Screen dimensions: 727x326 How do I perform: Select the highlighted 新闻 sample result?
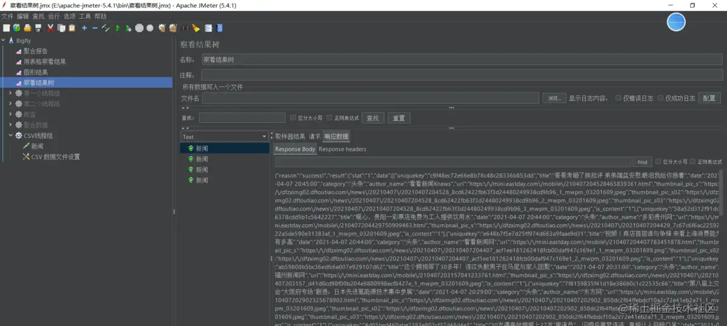(225, 148)
